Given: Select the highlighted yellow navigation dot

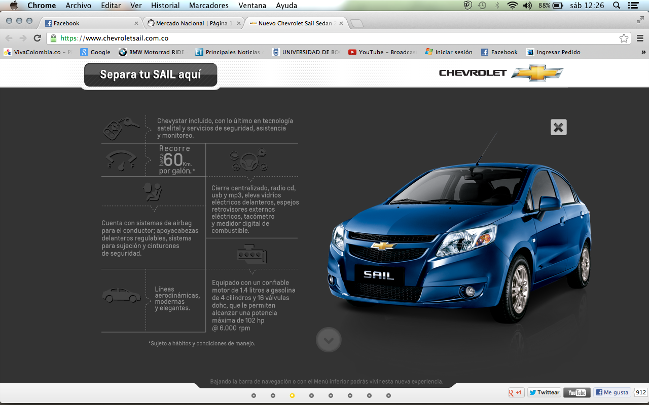Looking at the screenshot, I should 292,395.
